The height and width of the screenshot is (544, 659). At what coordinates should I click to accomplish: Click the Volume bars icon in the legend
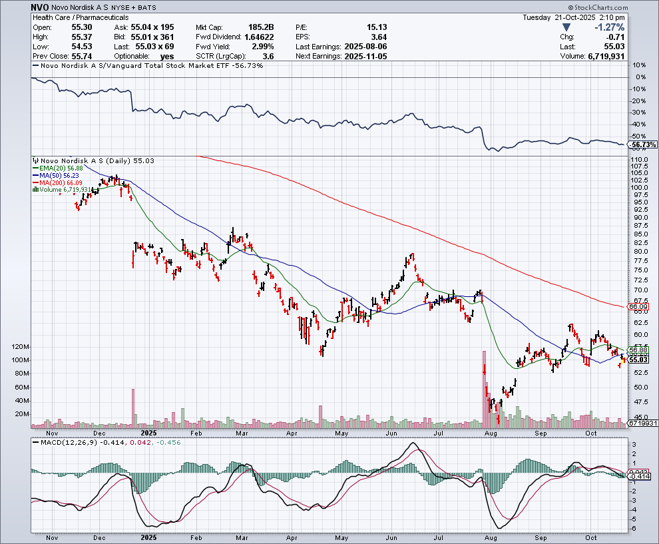pos(35,190)
